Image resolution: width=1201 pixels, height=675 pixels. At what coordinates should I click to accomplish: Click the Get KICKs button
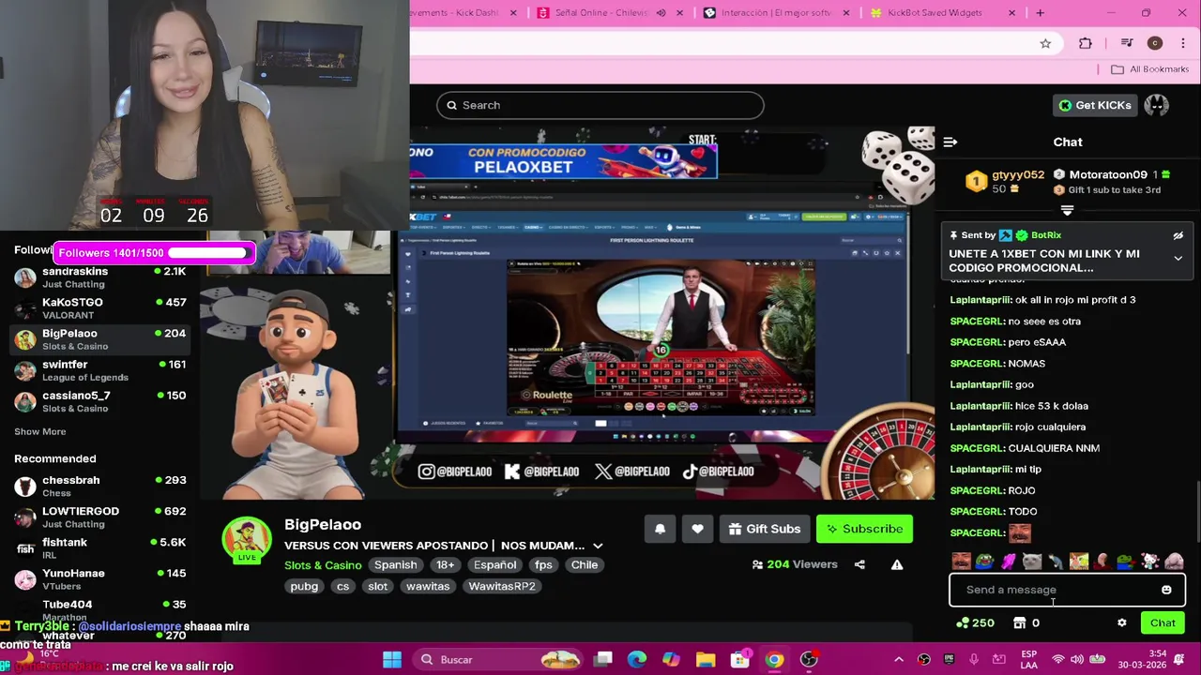tap(1095, 105)
